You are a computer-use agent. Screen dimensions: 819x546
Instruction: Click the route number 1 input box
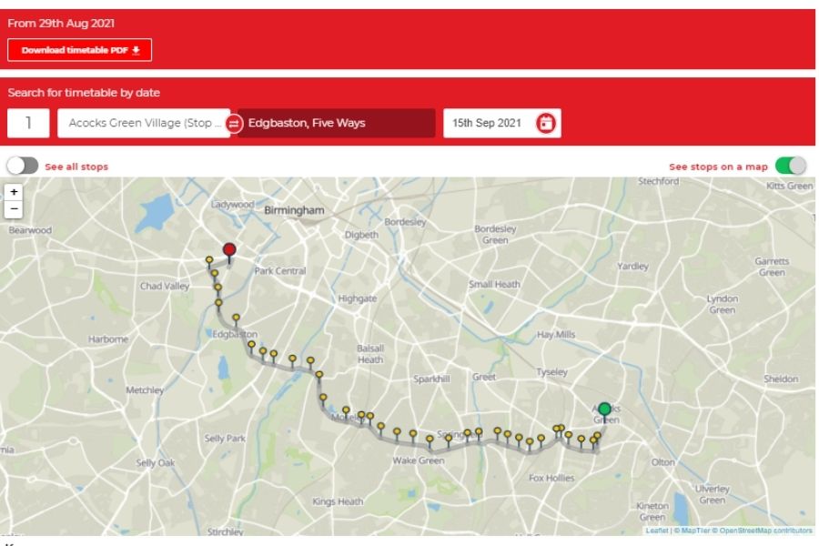[28, 124]
